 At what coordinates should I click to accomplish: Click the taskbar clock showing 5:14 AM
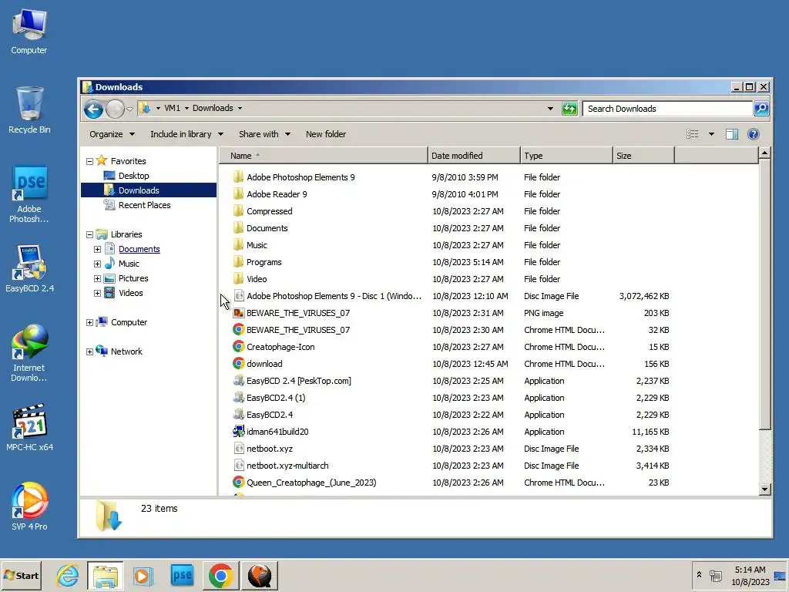pos(750,570)
